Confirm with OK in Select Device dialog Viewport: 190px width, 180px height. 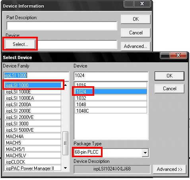[x=169, y=76]
